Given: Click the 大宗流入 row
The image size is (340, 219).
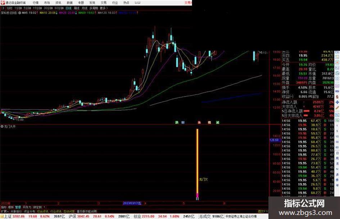Looking at the screenshot, I should [x=308, y=107].
